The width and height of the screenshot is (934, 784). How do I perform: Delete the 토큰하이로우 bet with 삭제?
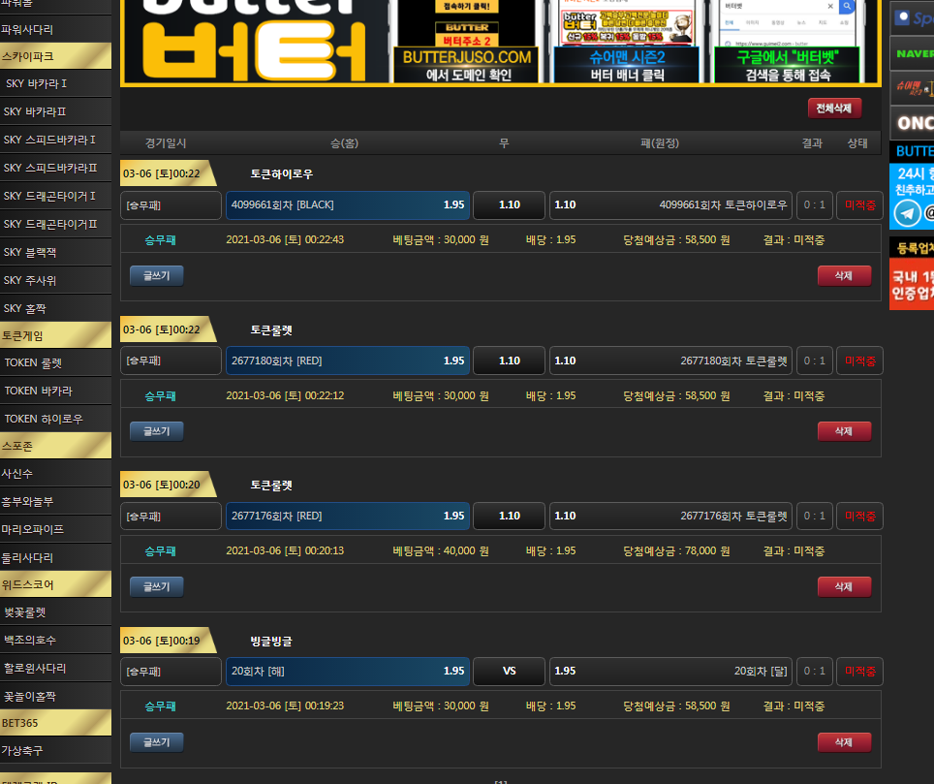843,275
